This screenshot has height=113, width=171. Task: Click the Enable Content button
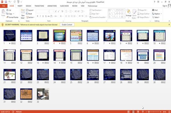[x=67, y=25]
